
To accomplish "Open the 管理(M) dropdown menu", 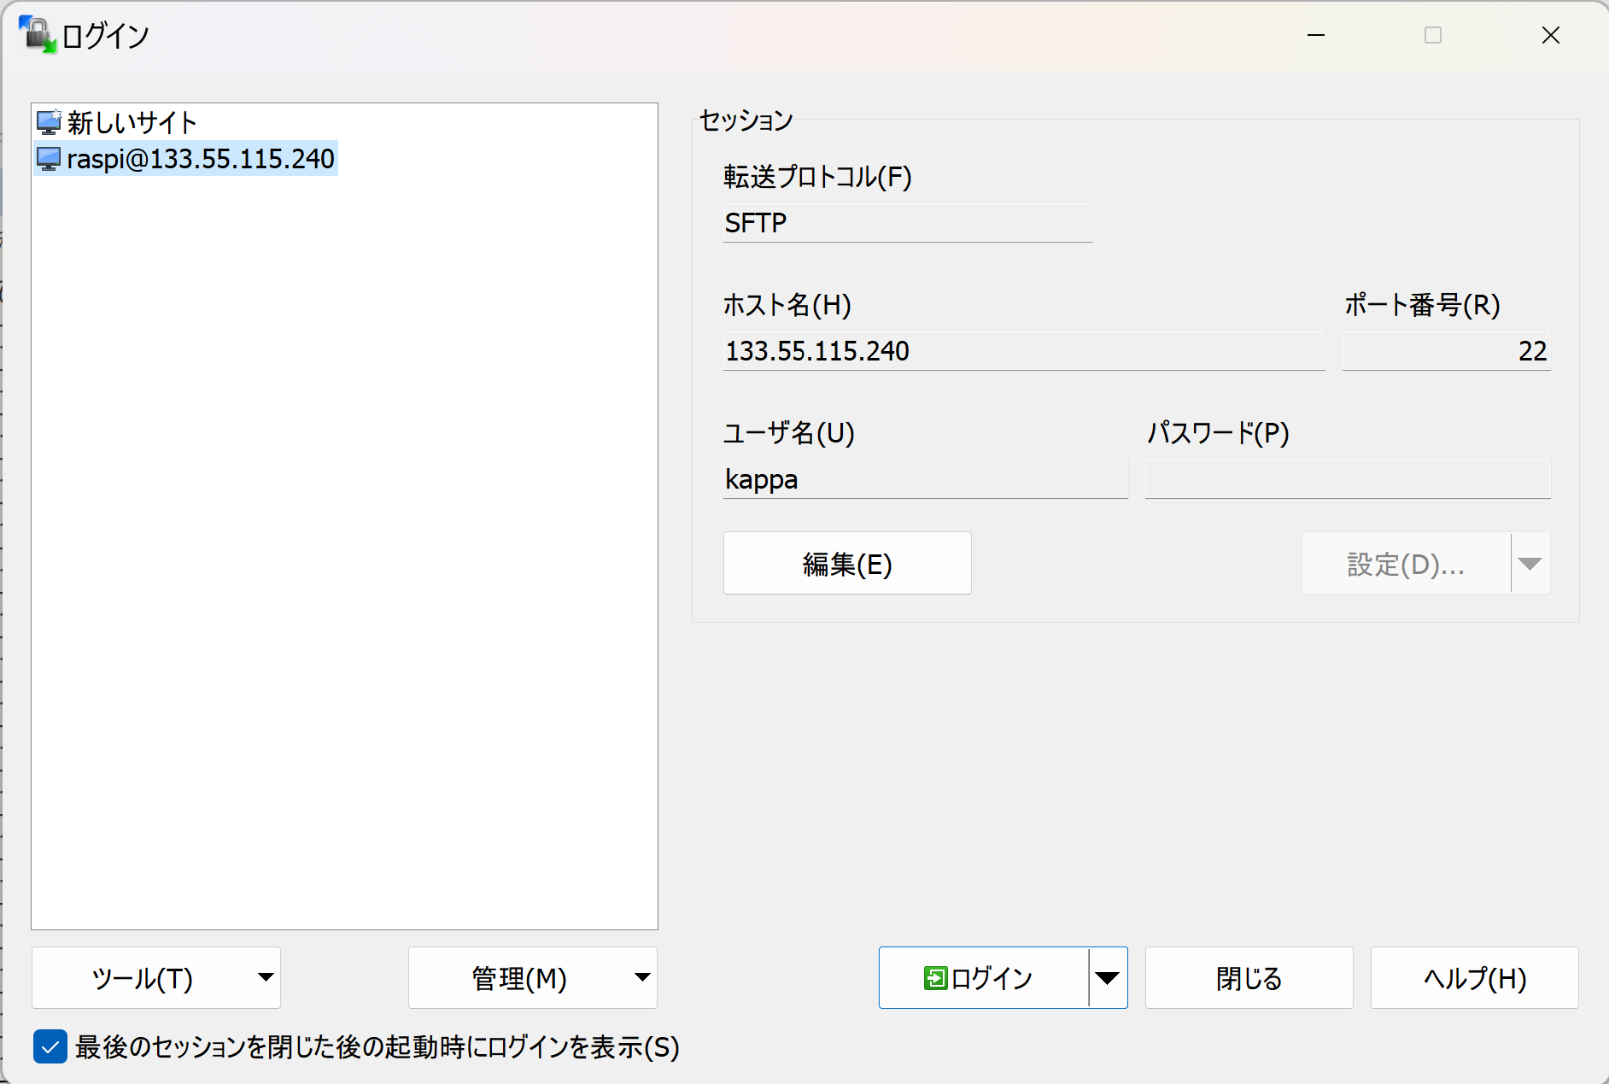I will 641,977.
